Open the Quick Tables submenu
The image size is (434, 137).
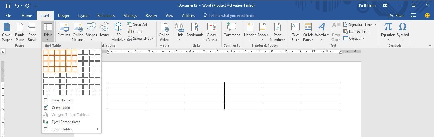pyautogui.click(x=71, y=129)
